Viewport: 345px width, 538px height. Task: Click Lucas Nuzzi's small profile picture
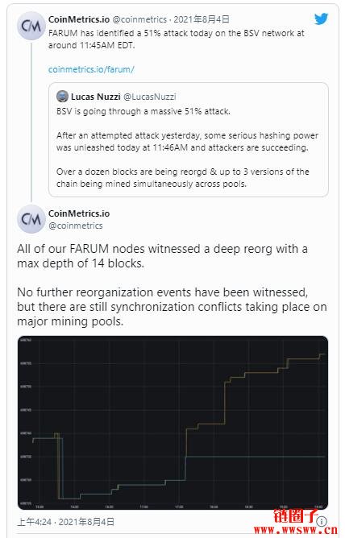click(x=62, y=97)
